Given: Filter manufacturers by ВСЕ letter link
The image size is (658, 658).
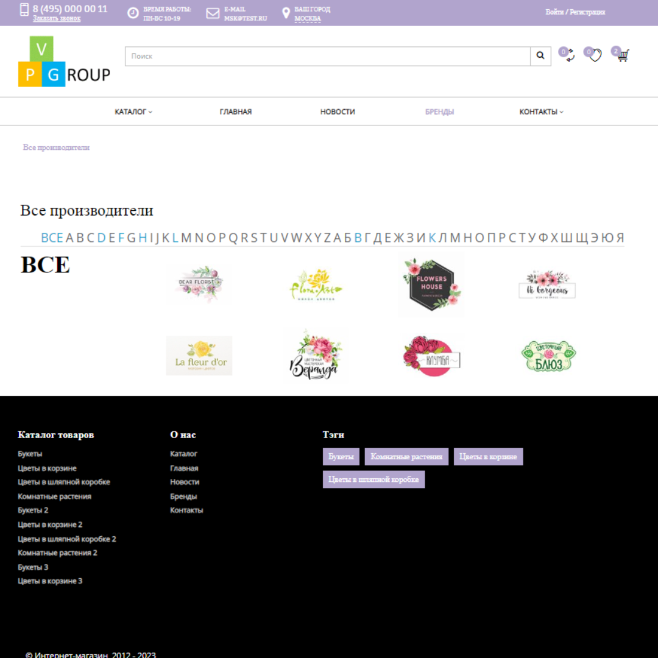Looking at the screenshot, I should tap(52, 238).
